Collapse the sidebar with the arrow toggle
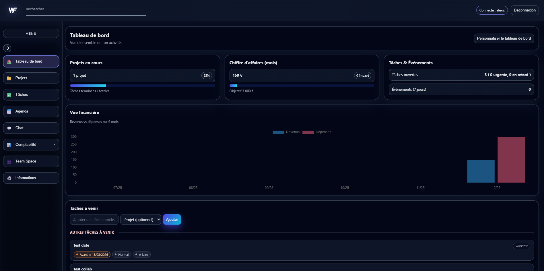This screenshot has width=544, height=271. coord(7,48)
